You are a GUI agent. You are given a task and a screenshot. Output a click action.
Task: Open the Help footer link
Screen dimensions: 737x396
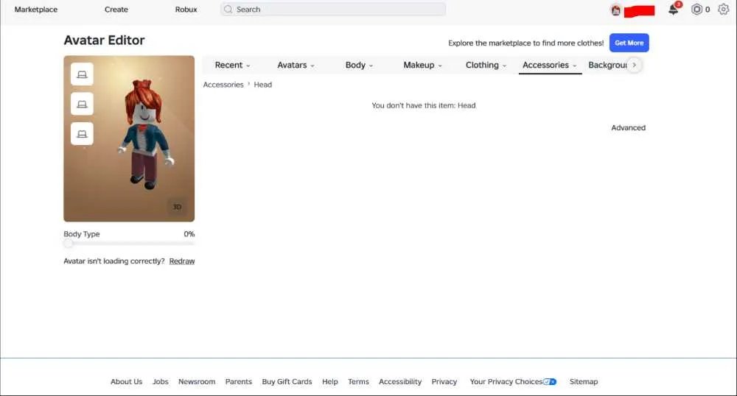click(330, 382)
